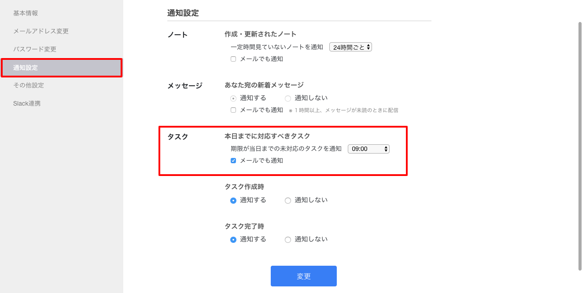Select 通知する for タスク完了時
This screenshot has width=582, height=293.
(x=234, y=239)
